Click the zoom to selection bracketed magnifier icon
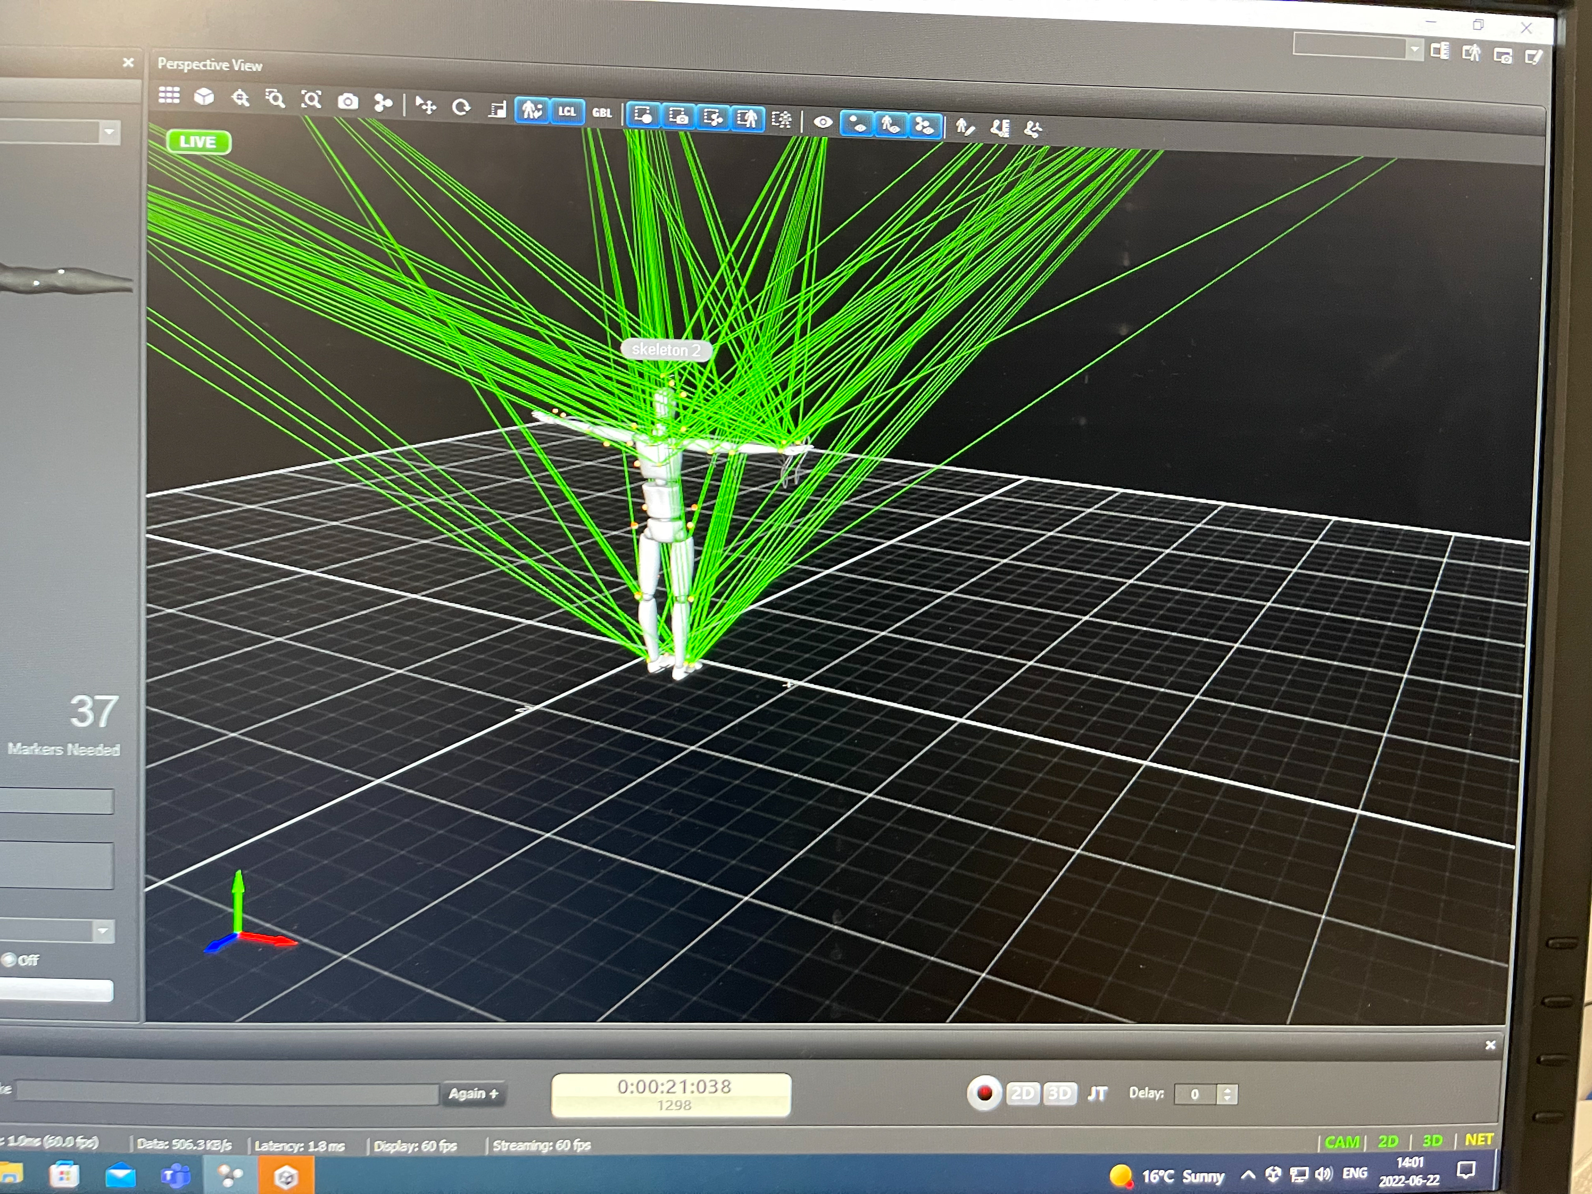This screenshot has width=1592, height=1194. click(311, 99)
